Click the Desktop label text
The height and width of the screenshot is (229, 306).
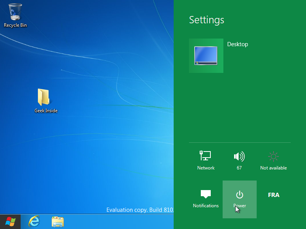click(238, 44)
